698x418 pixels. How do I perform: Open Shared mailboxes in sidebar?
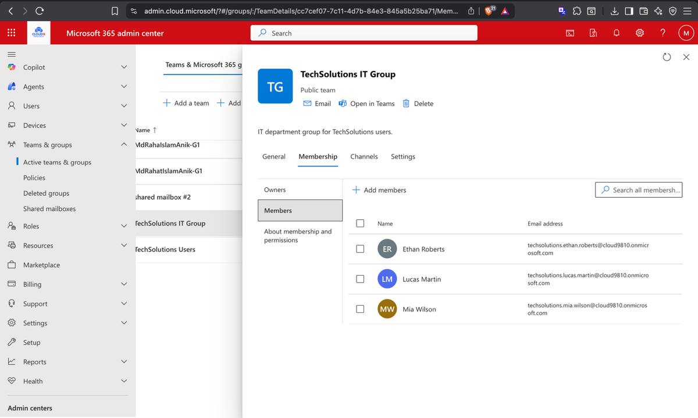point(49,209)
